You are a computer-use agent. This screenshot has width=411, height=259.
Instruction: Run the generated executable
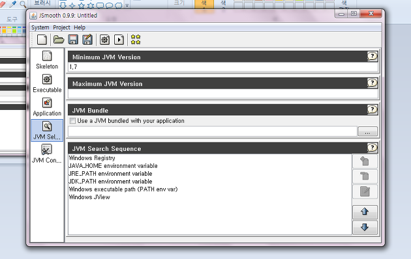point(119,40)
